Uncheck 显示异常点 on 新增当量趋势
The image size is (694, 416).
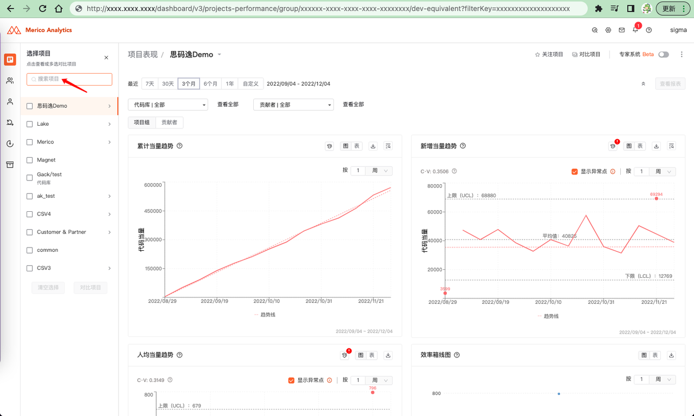[575, 171]
